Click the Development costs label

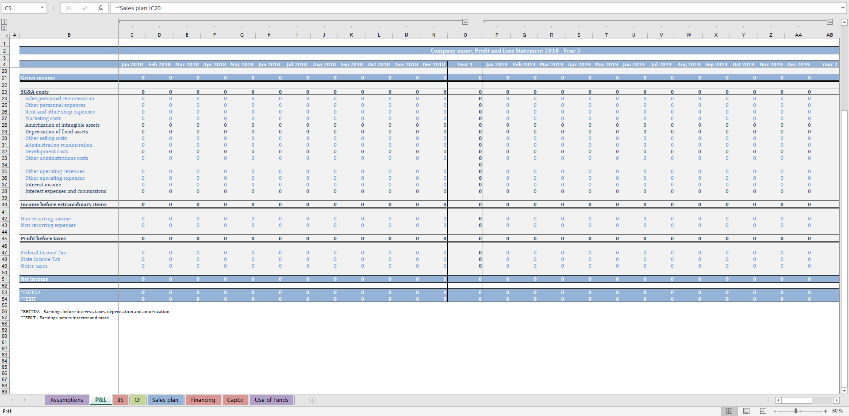coord(46,151)
